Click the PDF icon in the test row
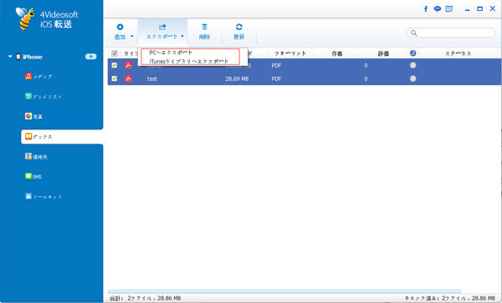The height and width of the screenshot is (303, 502). click(128, 78)
